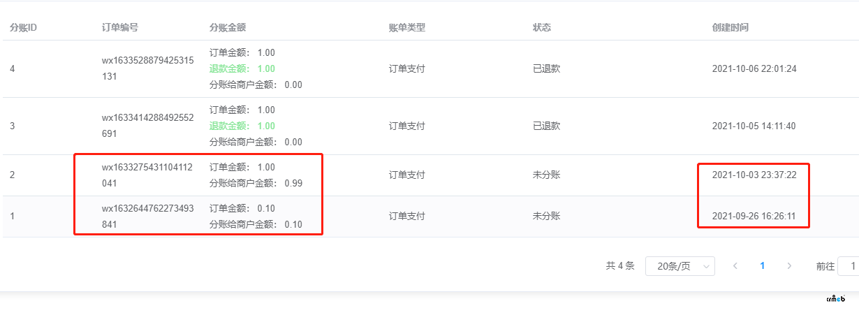Select order number wx1633414288492552691
The image size is (859, 322).
coord(148,126)
